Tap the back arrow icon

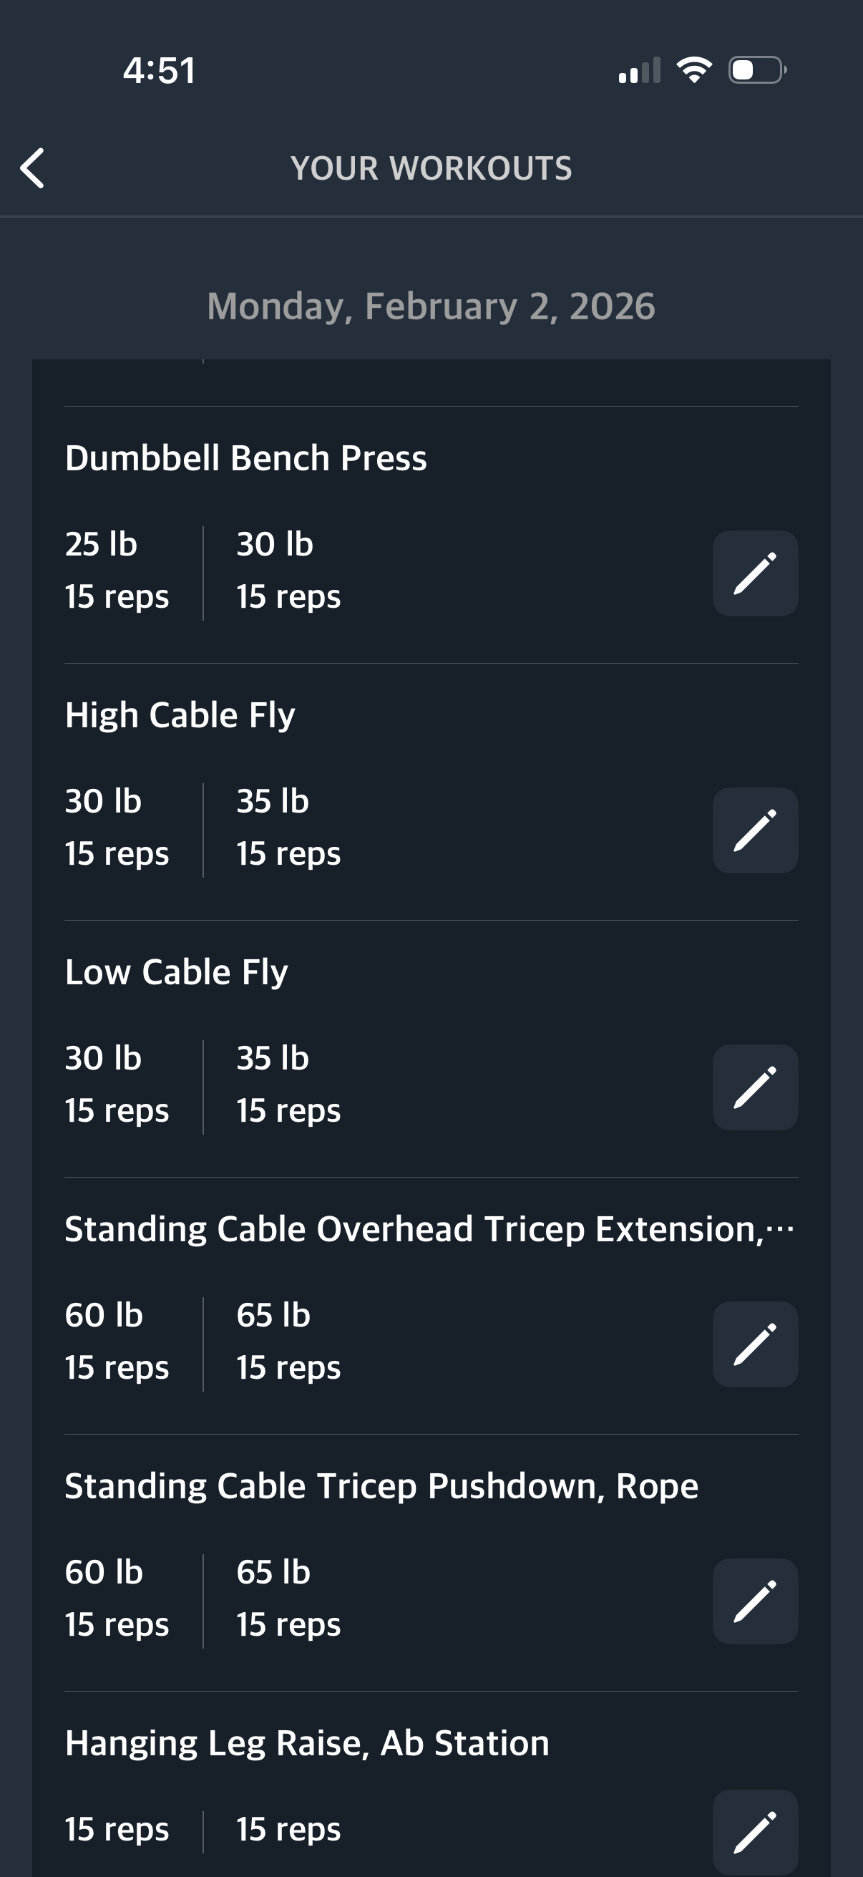tap(33, 168)
